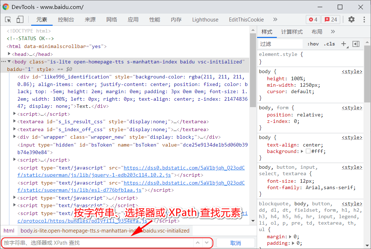Screen dimensions: 371x249
Task: Focus the 过滤 styles filter field
Action: [x=281, y=44]
